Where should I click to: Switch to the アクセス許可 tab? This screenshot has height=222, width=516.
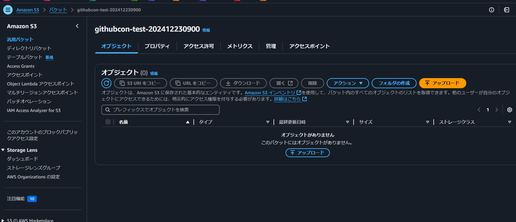pos(198,46)
